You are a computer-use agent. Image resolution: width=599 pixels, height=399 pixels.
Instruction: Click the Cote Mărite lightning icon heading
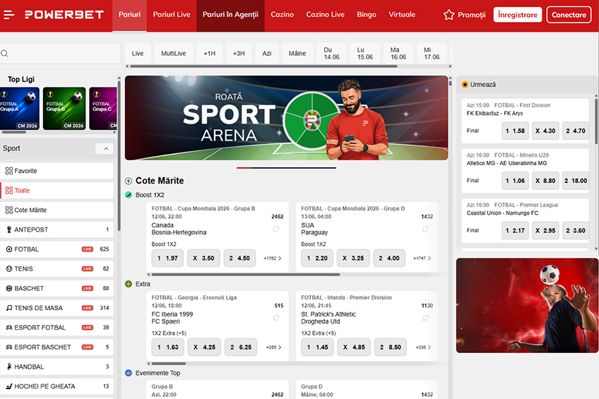pos(129,181)
